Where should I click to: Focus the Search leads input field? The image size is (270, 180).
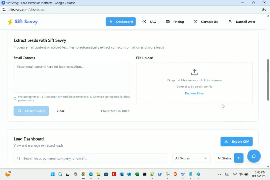(91, 158)
